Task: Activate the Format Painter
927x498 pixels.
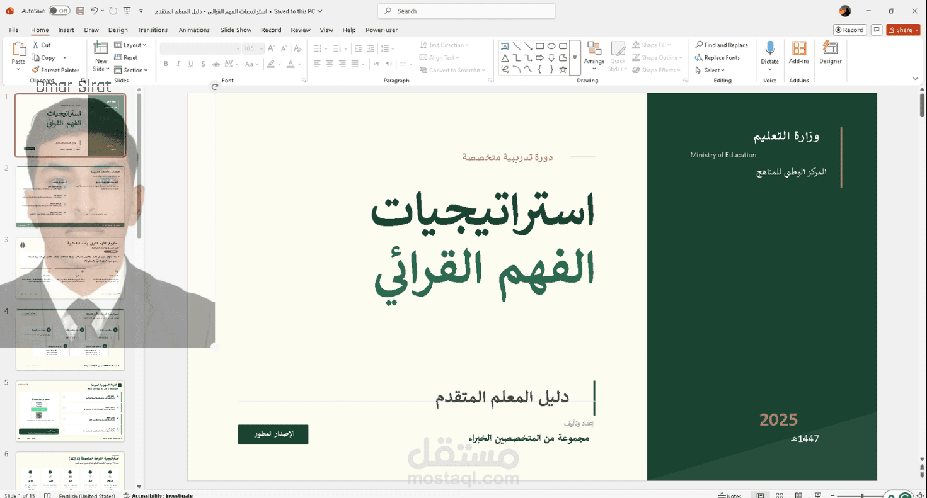Action: 55,70
